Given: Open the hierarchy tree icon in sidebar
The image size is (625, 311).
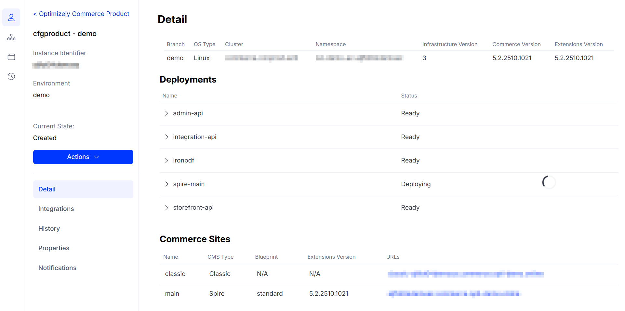Looking at the screenshot, I should point(11,37).
